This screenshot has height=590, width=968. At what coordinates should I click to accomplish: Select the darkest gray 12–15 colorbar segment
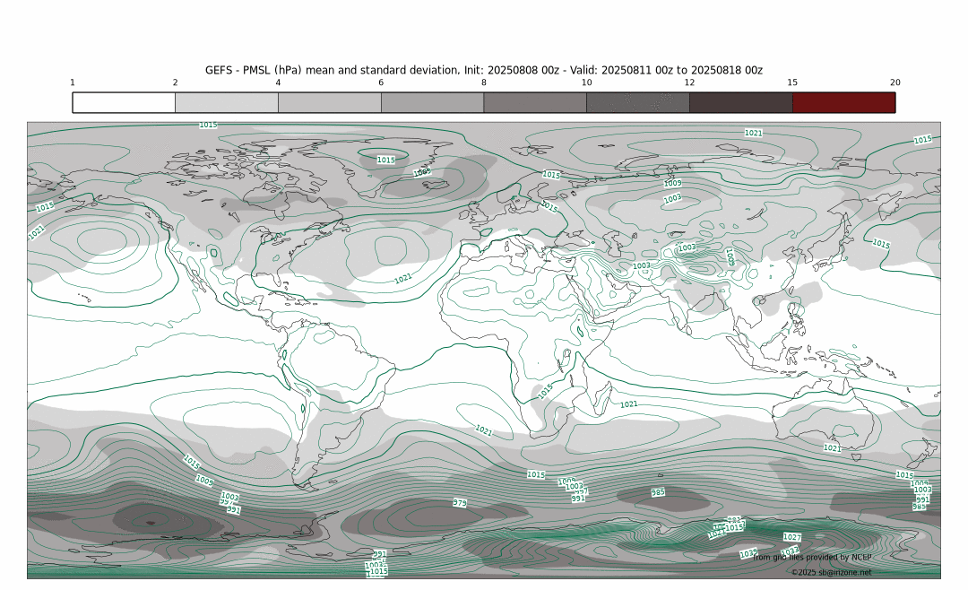click(740, 102)
